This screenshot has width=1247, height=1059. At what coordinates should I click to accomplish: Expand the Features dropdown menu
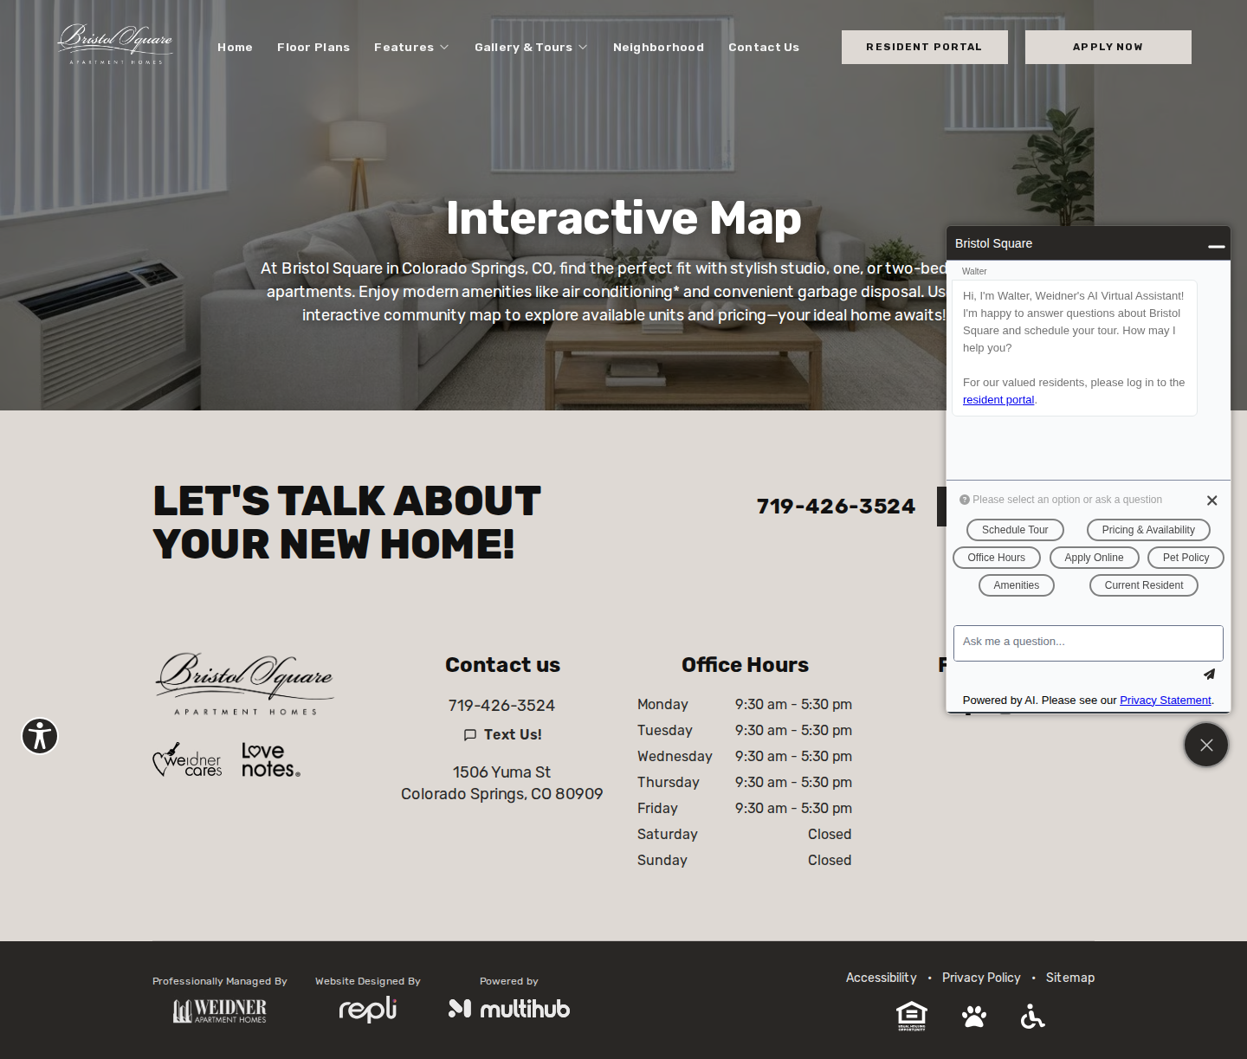[411, 47]
